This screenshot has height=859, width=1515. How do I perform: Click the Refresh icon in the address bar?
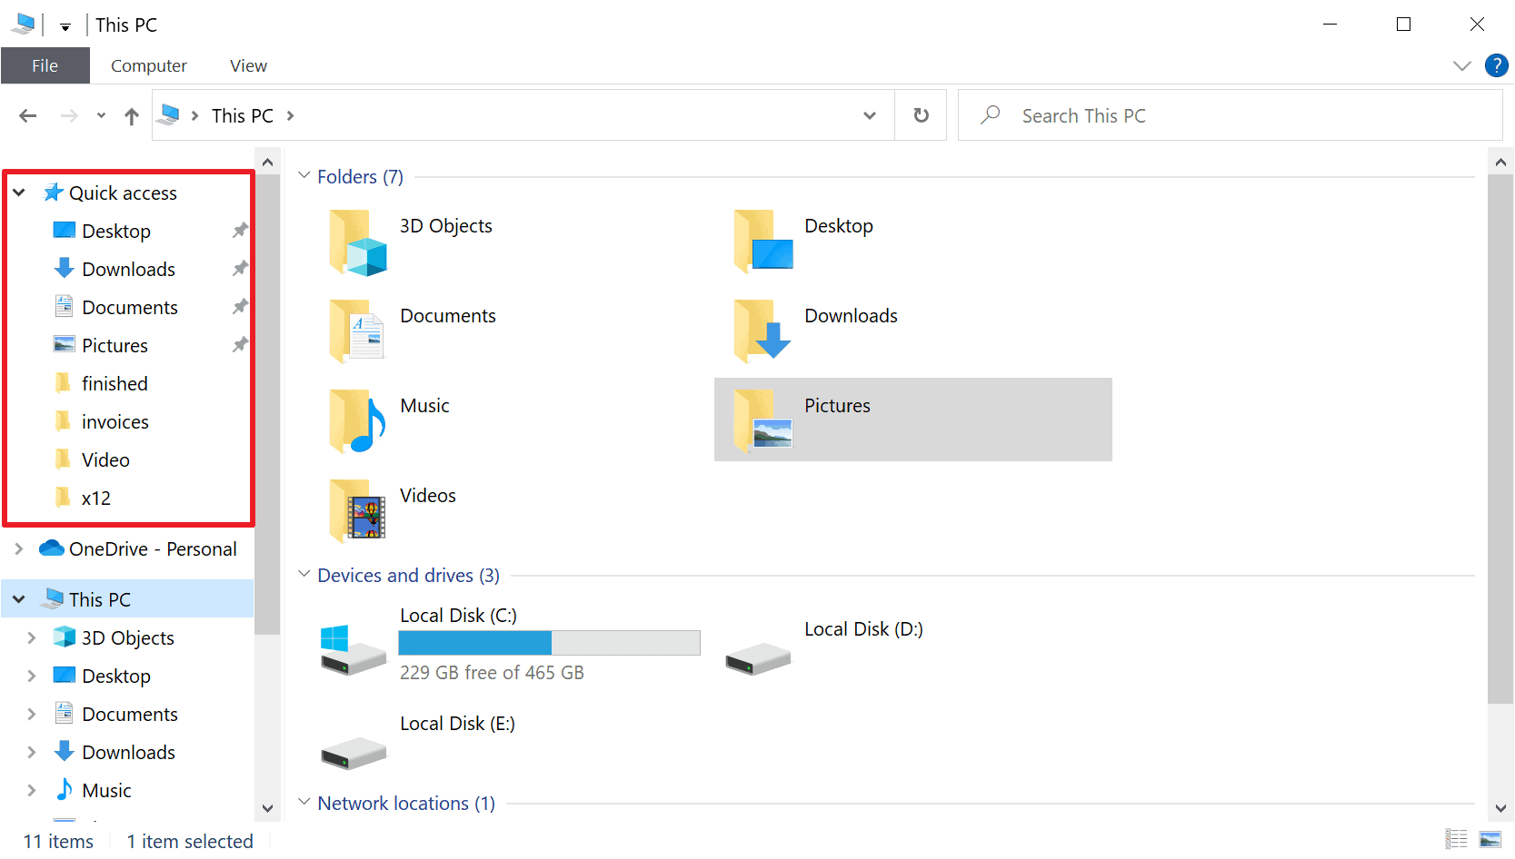click(x=921, y=115)
